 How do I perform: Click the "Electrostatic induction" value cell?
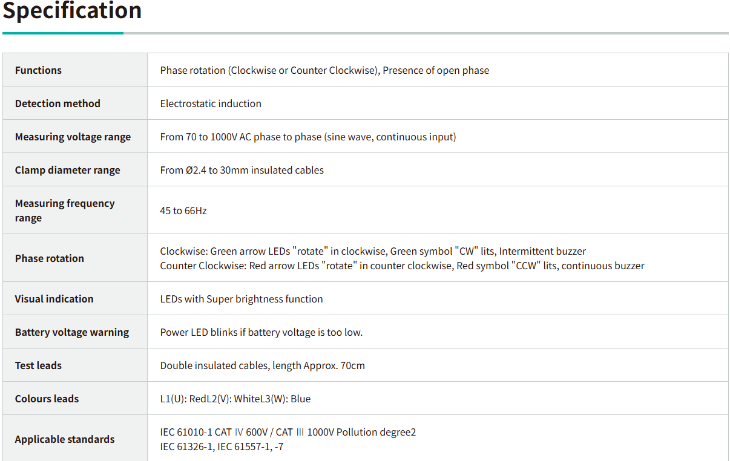[211, 103]
